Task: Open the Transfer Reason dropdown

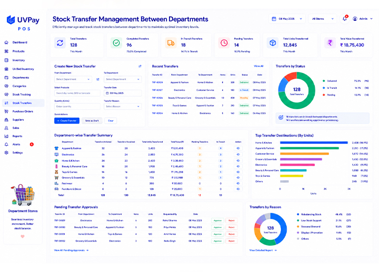Action: pyautogui.click(x=123, y=106)
